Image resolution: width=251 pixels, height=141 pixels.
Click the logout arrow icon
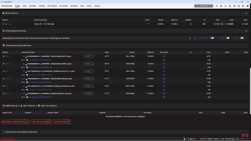click(x=221, y=6)
